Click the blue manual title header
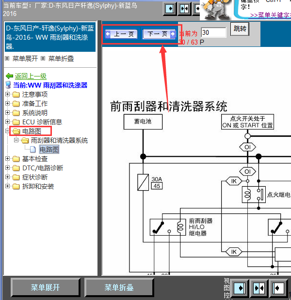This screenshot has height=300, width=291. tap(50, 37)
